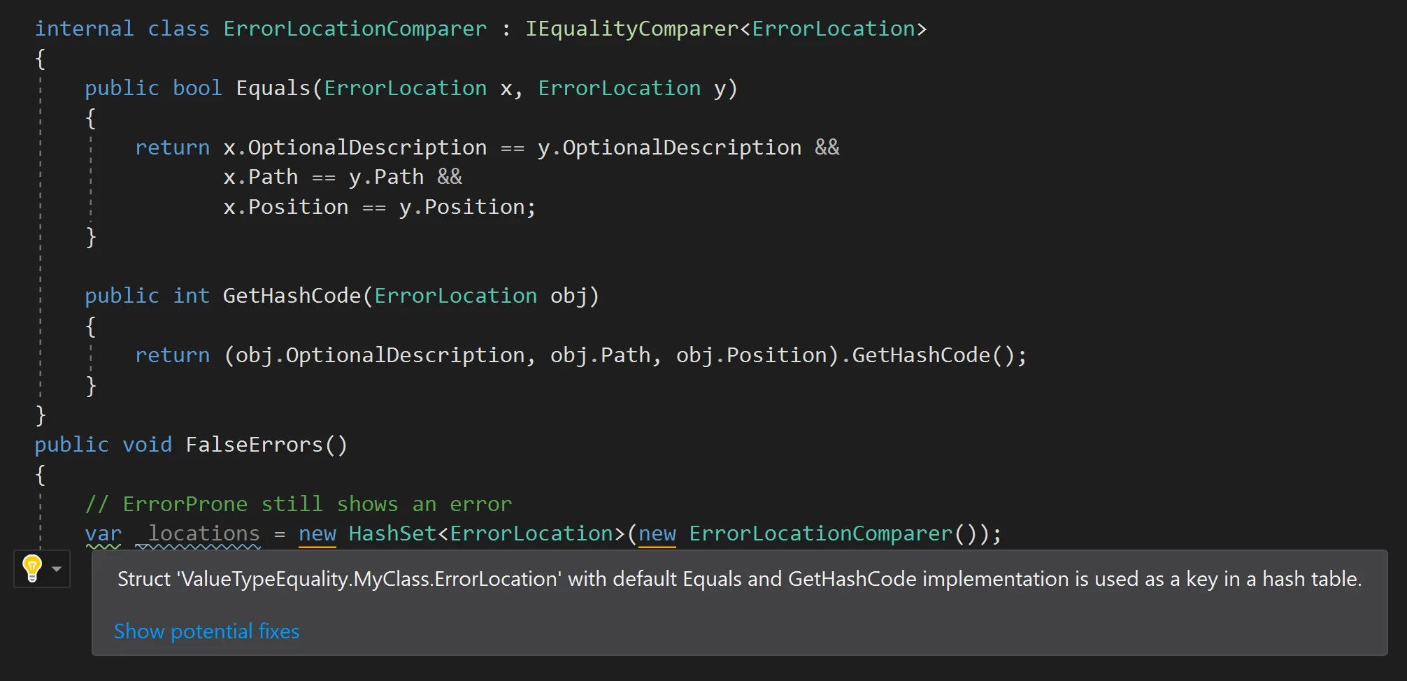
Task: Open the Show potential fixes link
Action: pos(206,631)
